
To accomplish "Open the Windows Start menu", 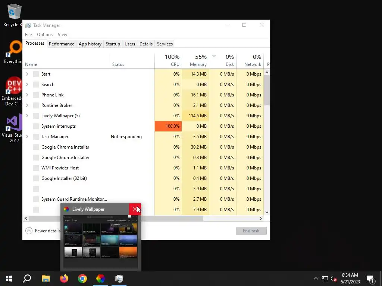I will [x=9, y=279].
